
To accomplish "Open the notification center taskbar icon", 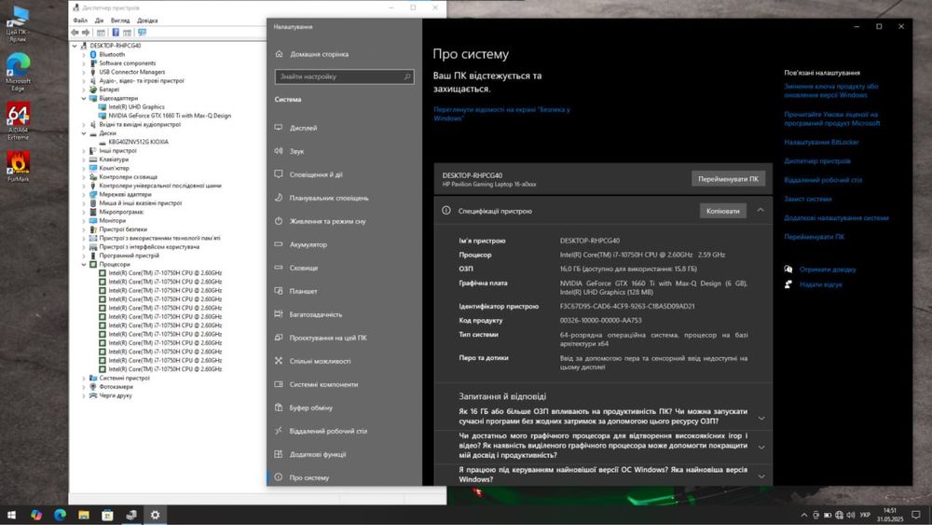I will pyautogui.click(x=916, y=515).
